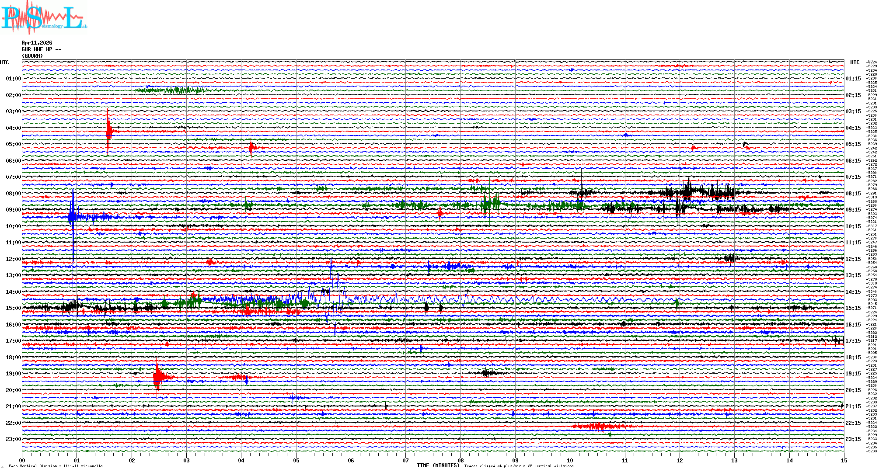Click the tall blue spike on 09:00 trace
Image resolution: width=879 pixels, height=472 pixels.
72,216
